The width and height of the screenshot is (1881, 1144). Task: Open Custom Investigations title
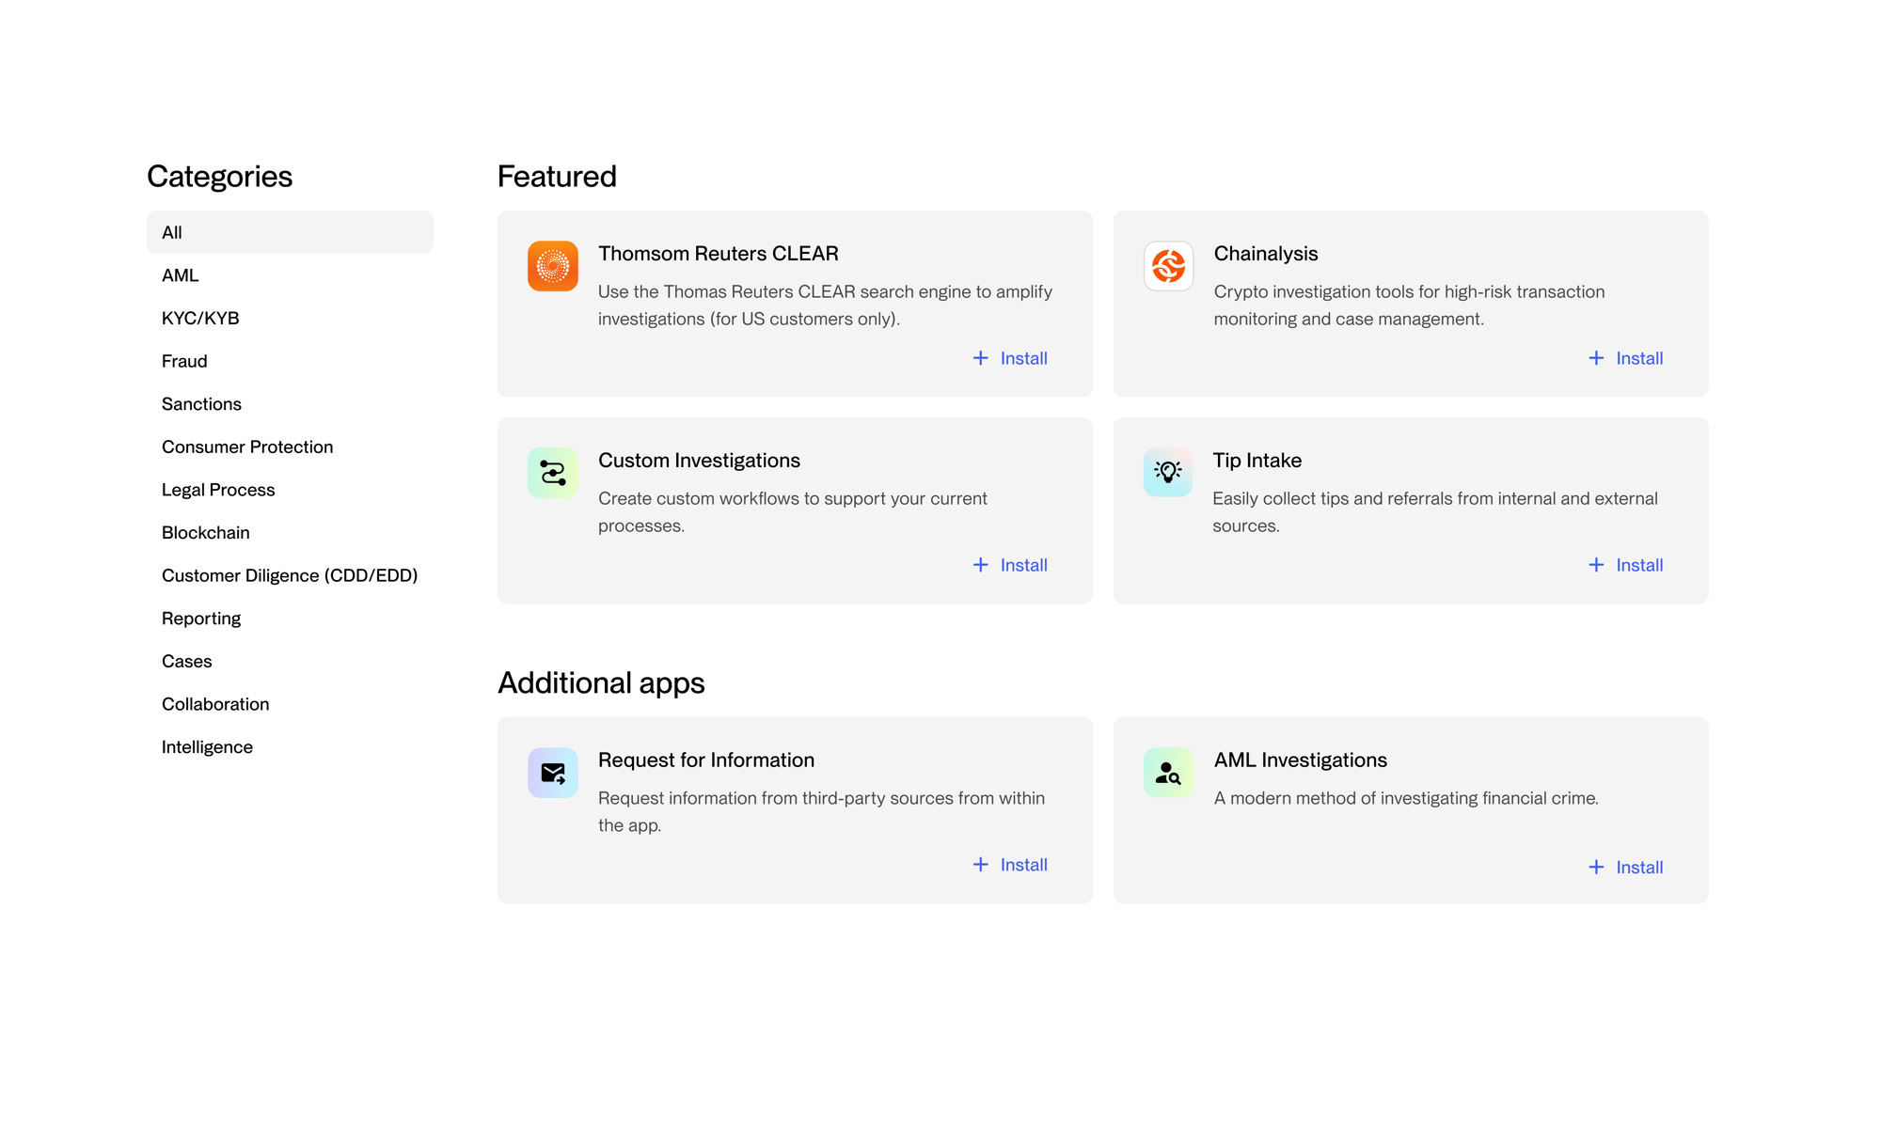(x=699, y=461)
